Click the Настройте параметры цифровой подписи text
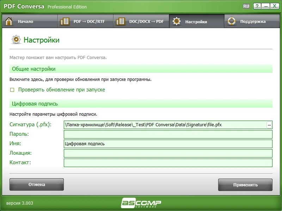This screenshot has width=282, height=211. pyautogui.click(x=53, y=114)
